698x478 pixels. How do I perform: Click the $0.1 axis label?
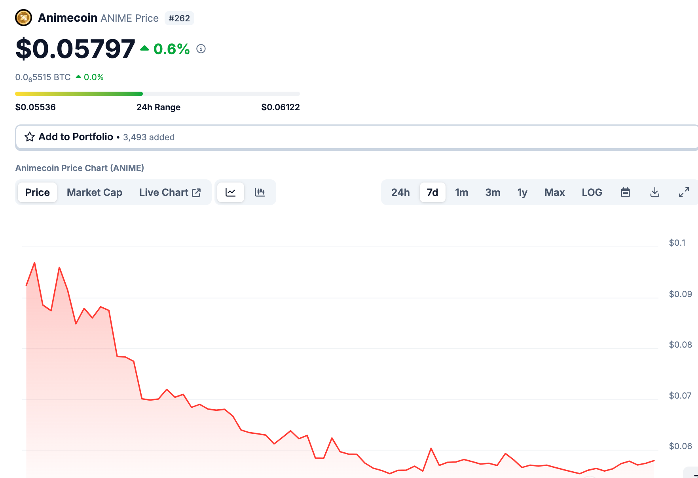[x=677, y=243]
